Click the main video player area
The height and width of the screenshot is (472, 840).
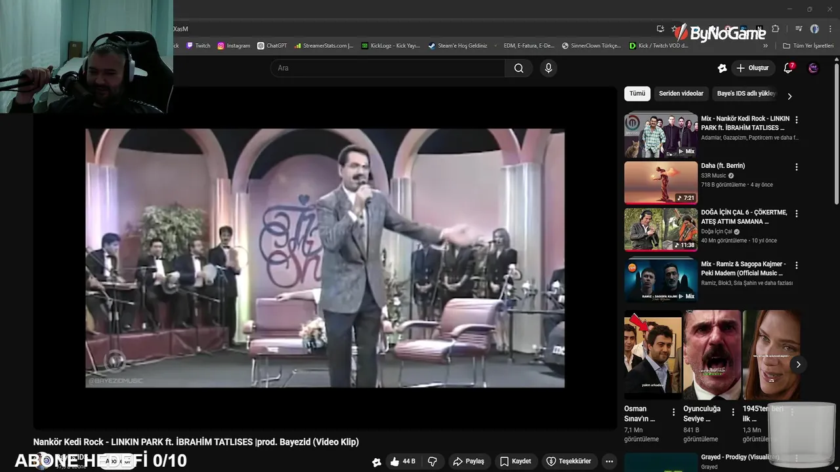point(325,258)
